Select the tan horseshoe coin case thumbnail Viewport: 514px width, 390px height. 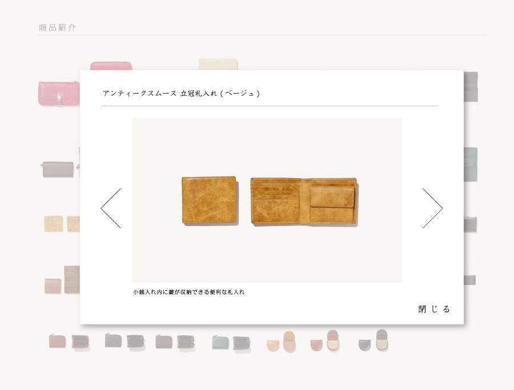point(282,341)
